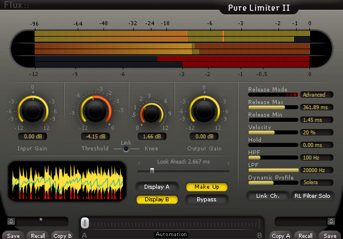Screen dimensions: 343x239
Task: Click the A/B morph slider handle
Action: (x=85, y=222)
